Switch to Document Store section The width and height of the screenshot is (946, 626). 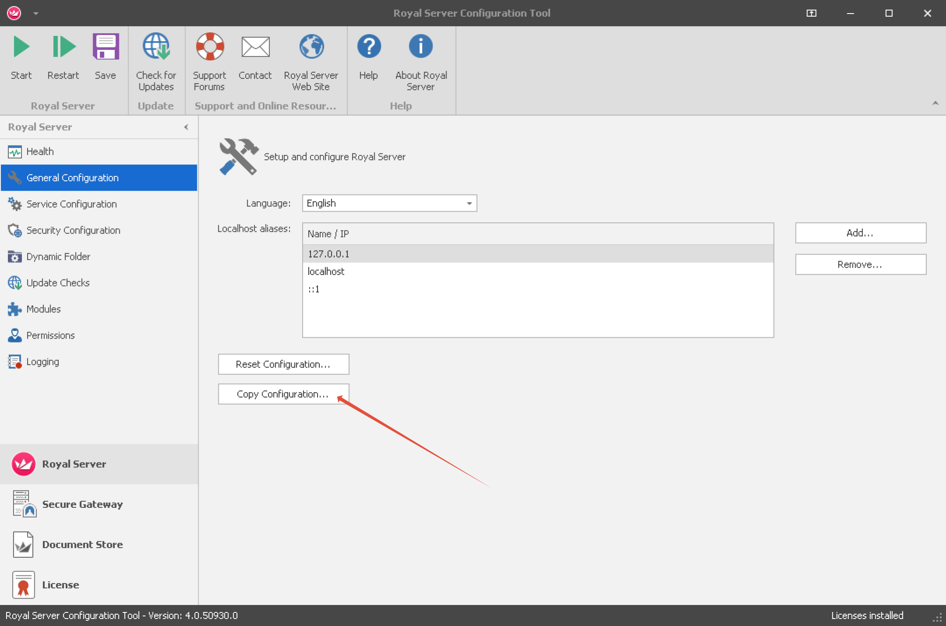pos(82,545)
